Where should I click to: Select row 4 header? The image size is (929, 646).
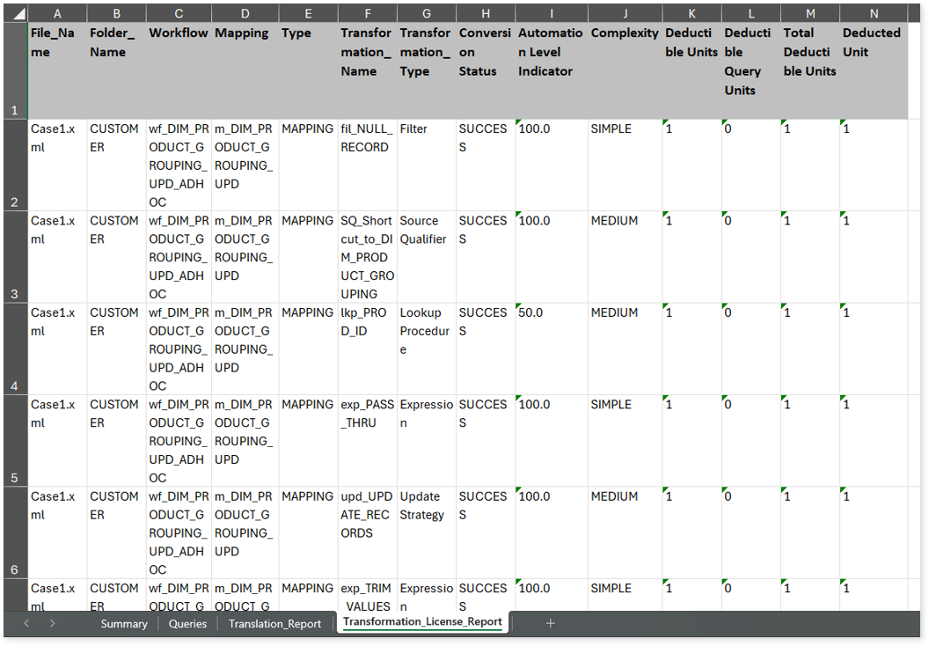[x=16, y=349]
